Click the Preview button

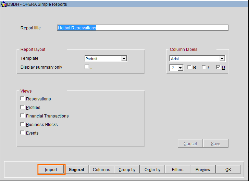pyautogui.click(x=203, y=169)
